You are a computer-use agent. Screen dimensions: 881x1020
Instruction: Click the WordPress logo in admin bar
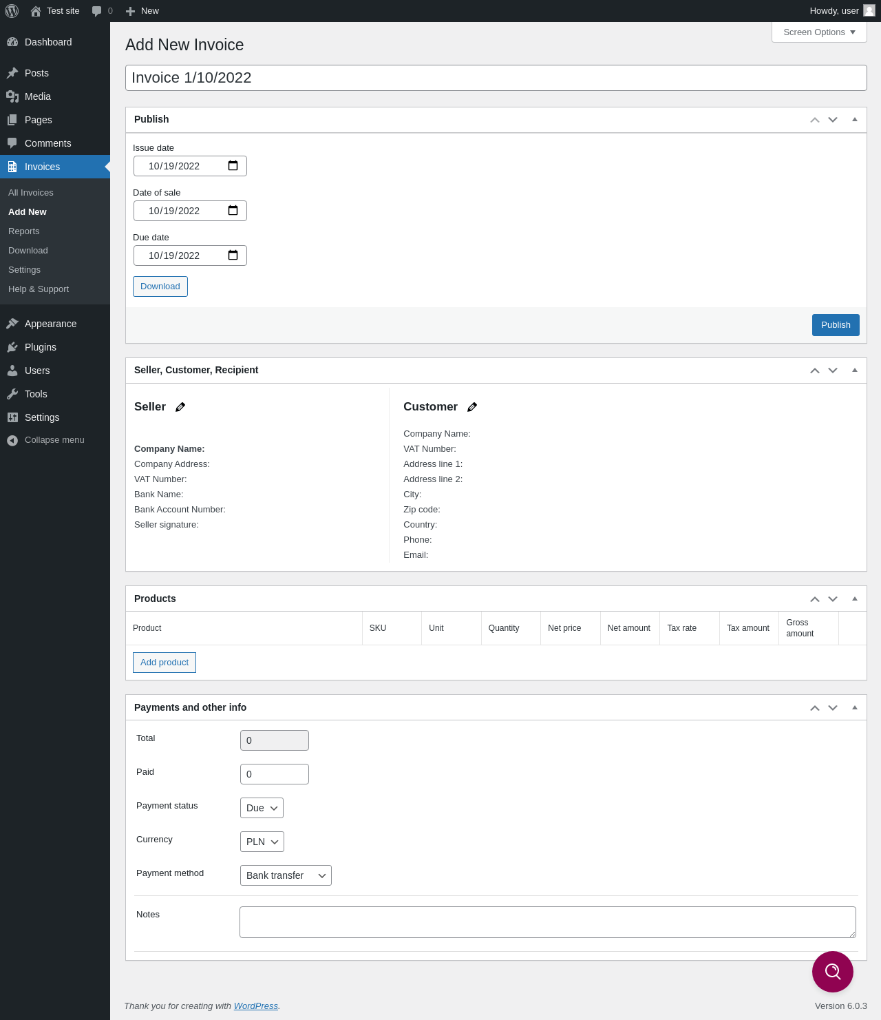(x=12, y=11)
